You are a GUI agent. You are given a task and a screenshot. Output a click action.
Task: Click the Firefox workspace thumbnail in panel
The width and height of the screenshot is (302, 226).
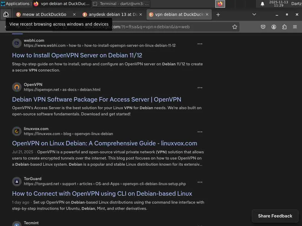tap(220, 4)
